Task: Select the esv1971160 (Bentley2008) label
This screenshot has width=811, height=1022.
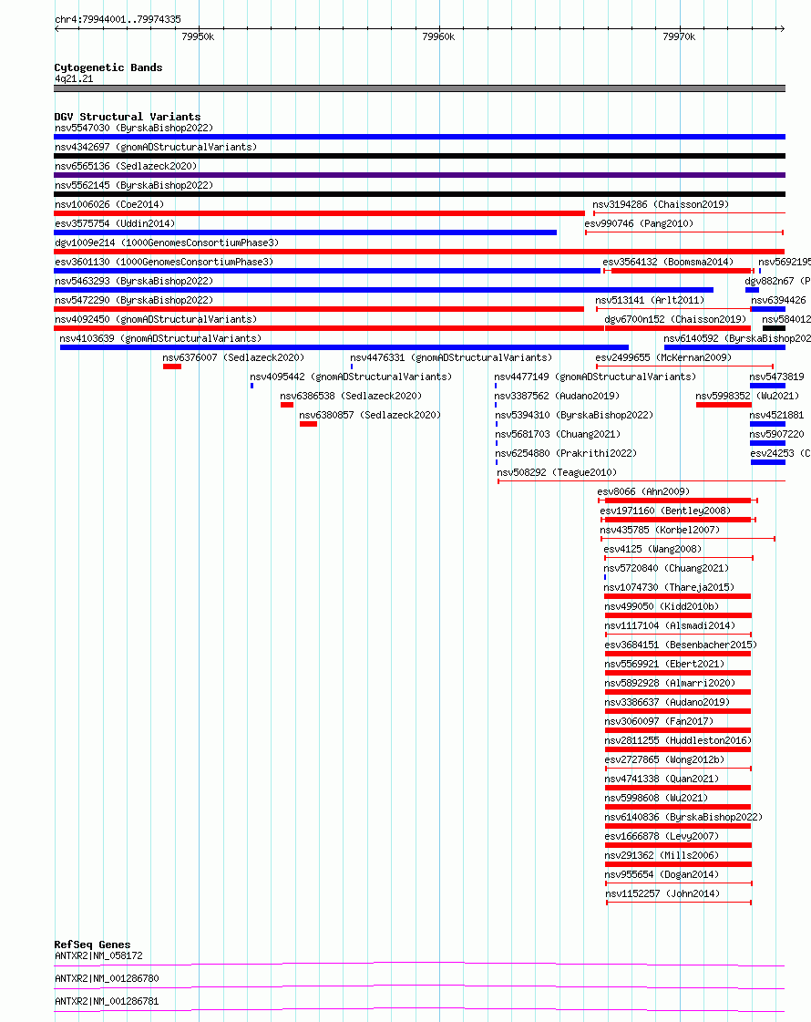Action: [x=665, y=511]
